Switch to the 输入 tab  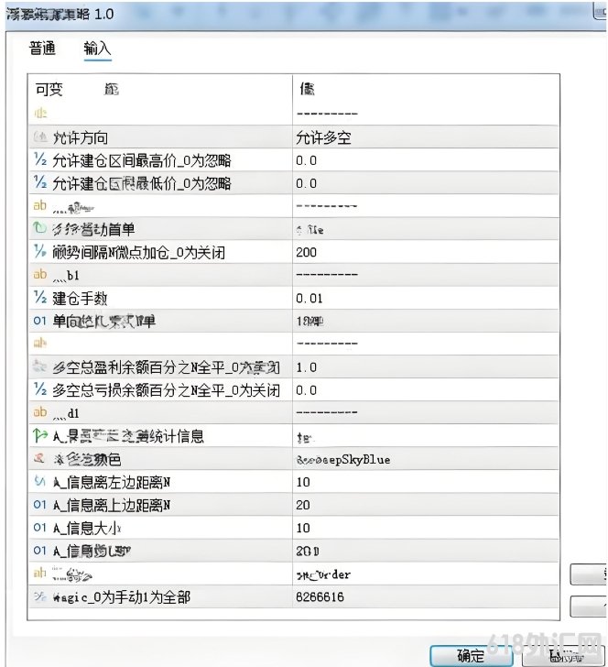(97, 48)
